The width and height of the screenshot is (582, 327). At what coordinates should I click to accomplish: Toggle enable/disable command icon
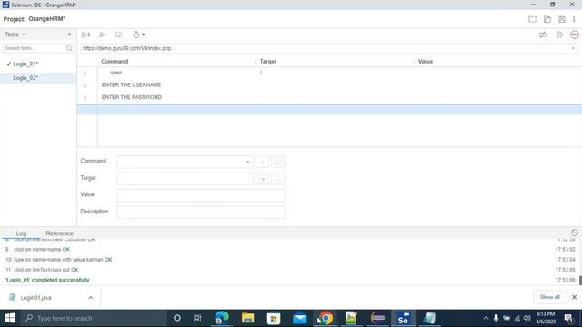click(263, 162)
